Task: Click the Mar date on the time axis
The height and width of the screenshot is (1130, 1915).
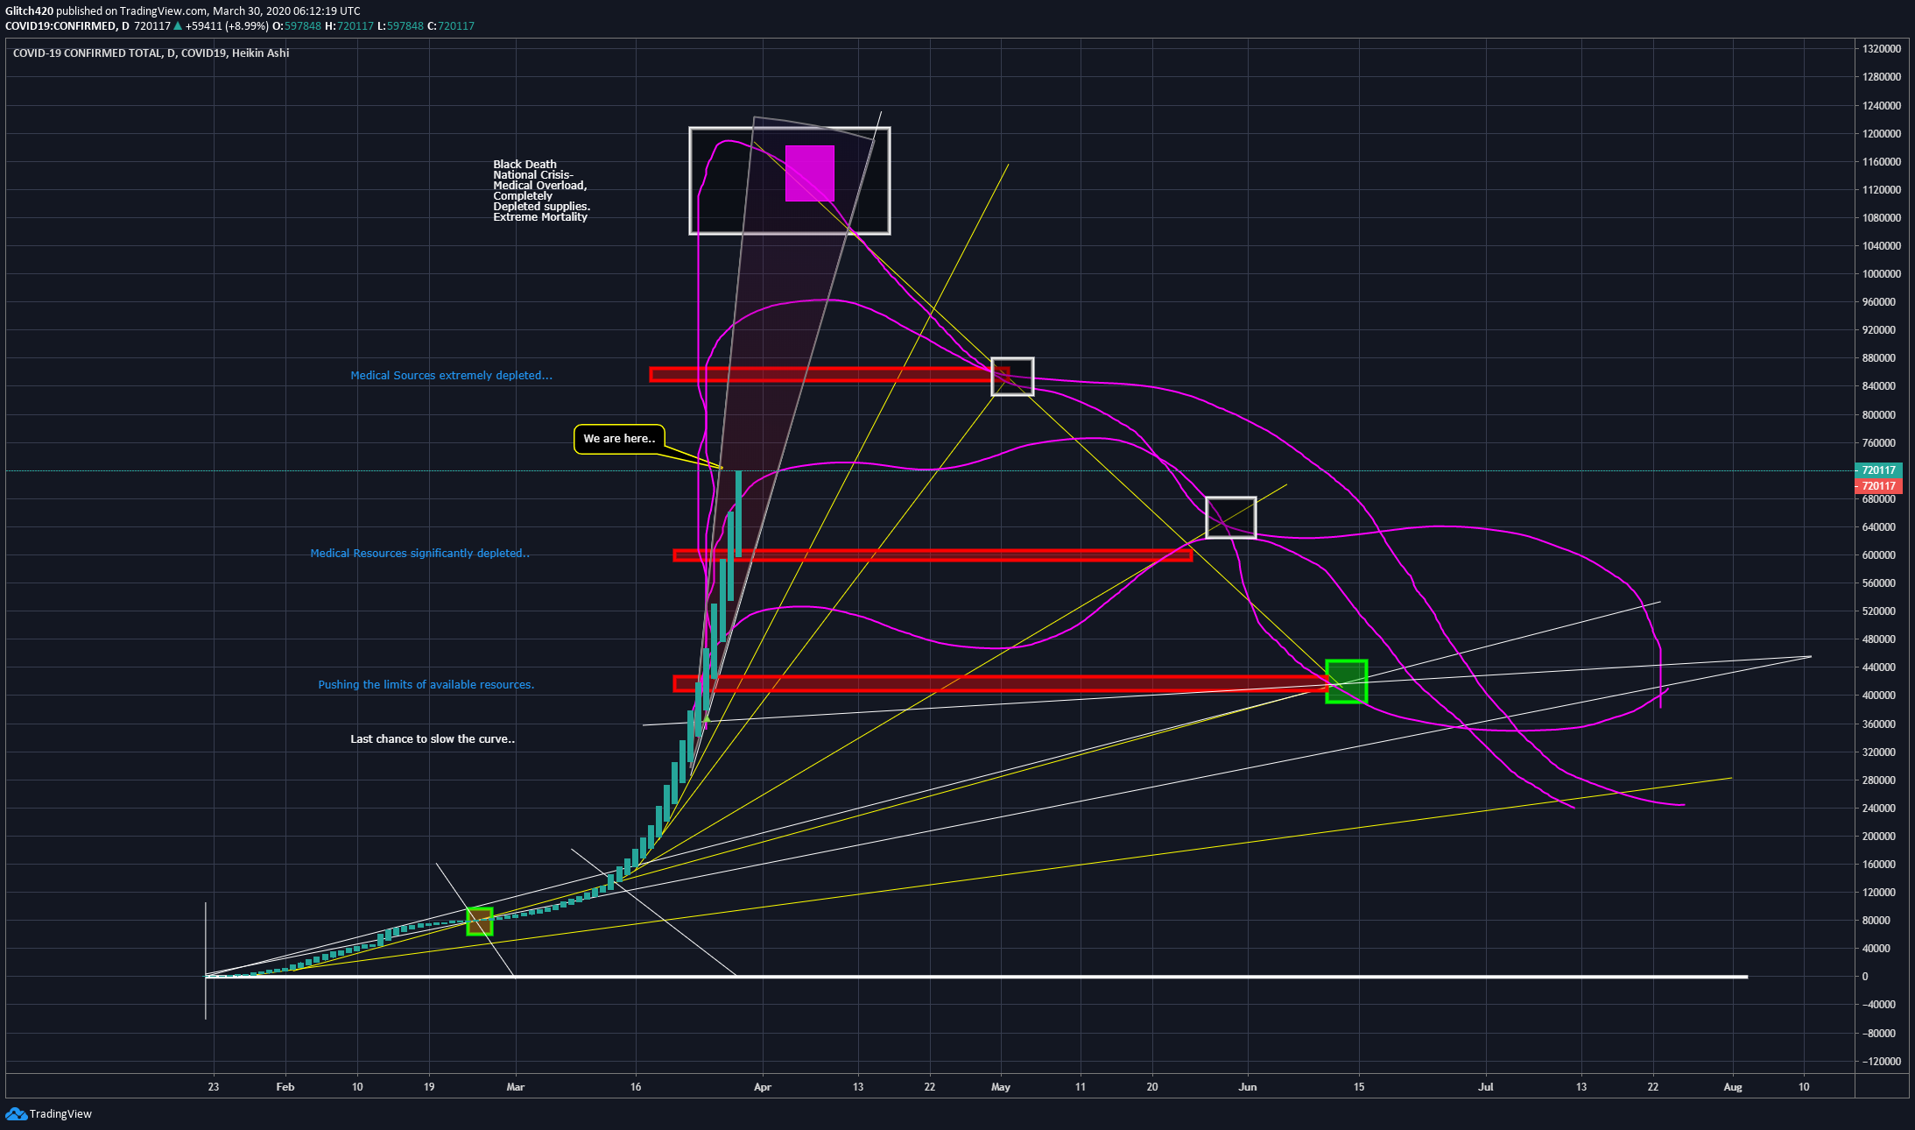Action: click(516, 1087)
